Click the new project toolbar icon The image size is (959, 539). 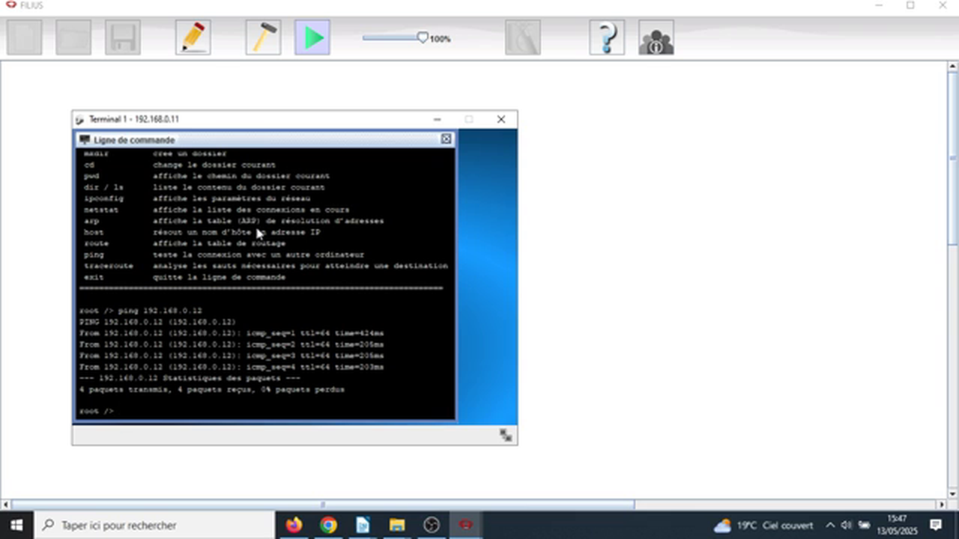(25, 37)
